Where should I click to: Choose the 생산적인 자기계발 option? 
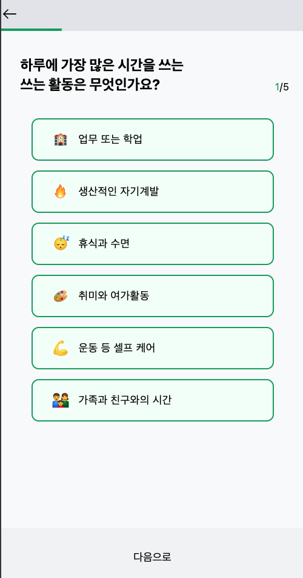click(153, 192)
